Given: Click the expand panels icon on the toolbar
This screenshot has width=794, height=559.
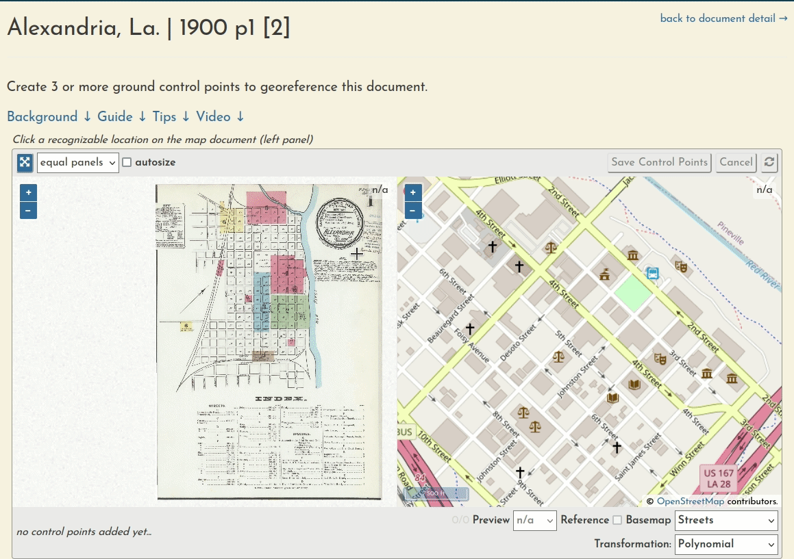Looking at the screenshot, I should 25,162.
